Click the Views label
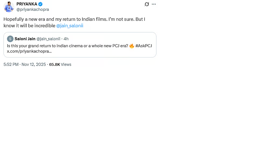 (x=66, y=64)
